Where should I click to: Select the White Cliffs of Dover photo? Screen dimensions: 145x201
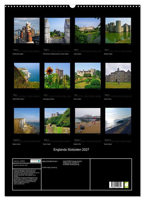tap(27, 76)
